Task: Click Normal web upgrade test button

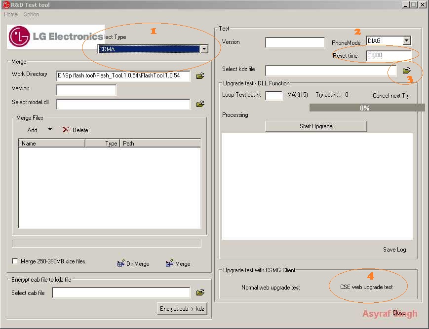Action: (271, 288)
